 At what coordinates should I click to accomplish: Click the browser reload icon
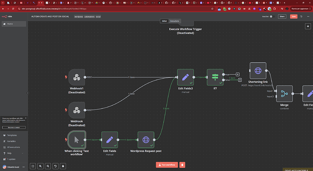pyautogui.click(x=13, y=9)
